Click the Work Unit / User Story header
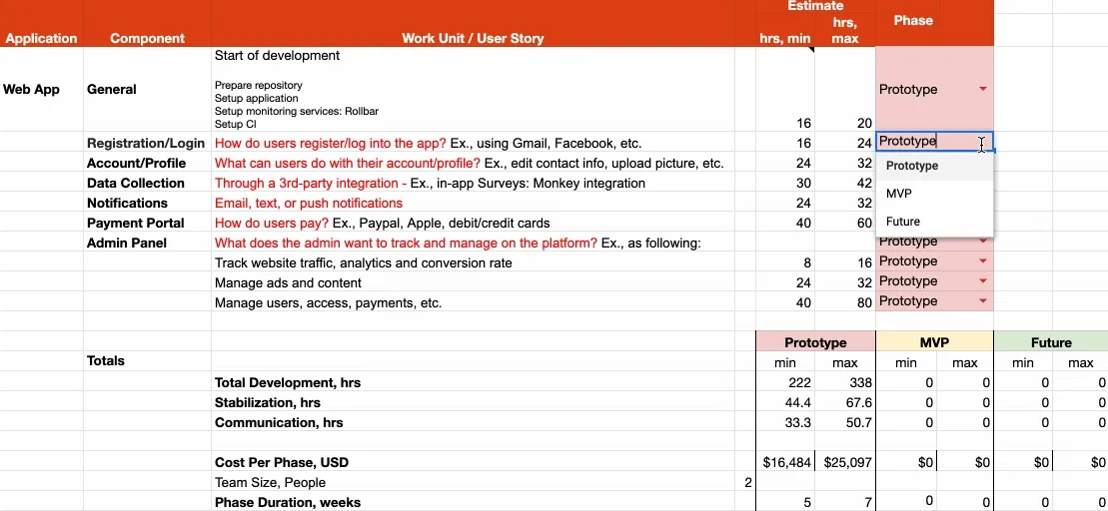The image size is (1108, 511). [473, 38]
